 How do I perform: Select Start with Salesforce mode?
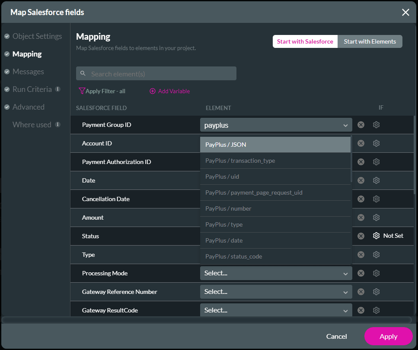point(305,41)
